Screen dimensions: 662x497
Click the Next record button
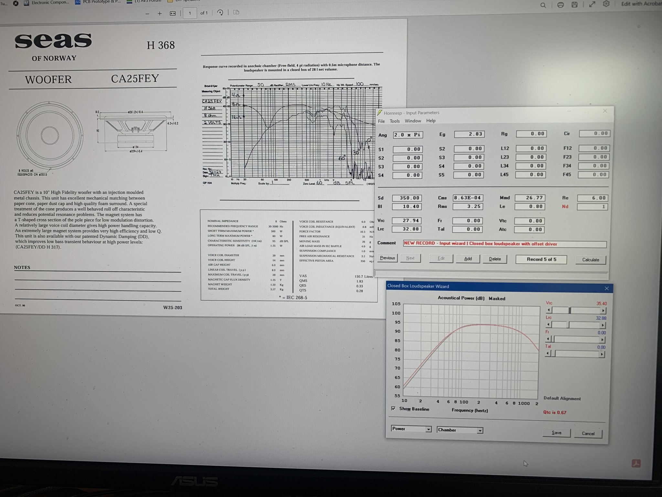410,258
